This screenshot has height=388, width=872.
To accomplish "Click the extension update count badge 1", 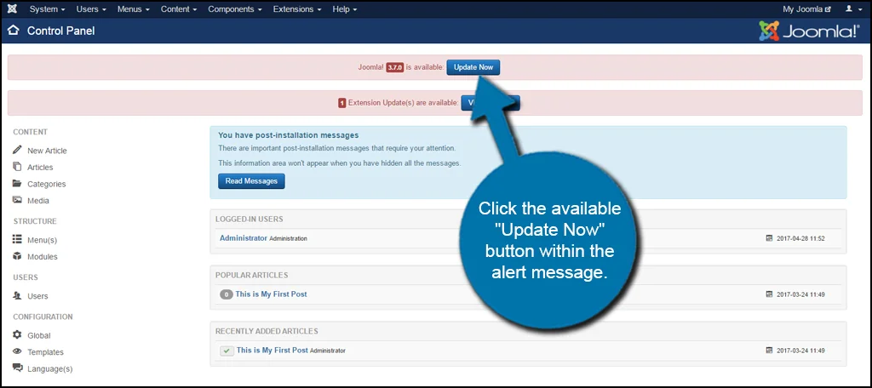I will tap(342, 103).
